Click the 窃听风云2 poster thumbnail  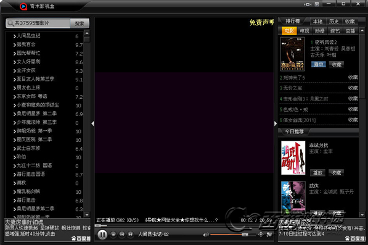(292, 54)
